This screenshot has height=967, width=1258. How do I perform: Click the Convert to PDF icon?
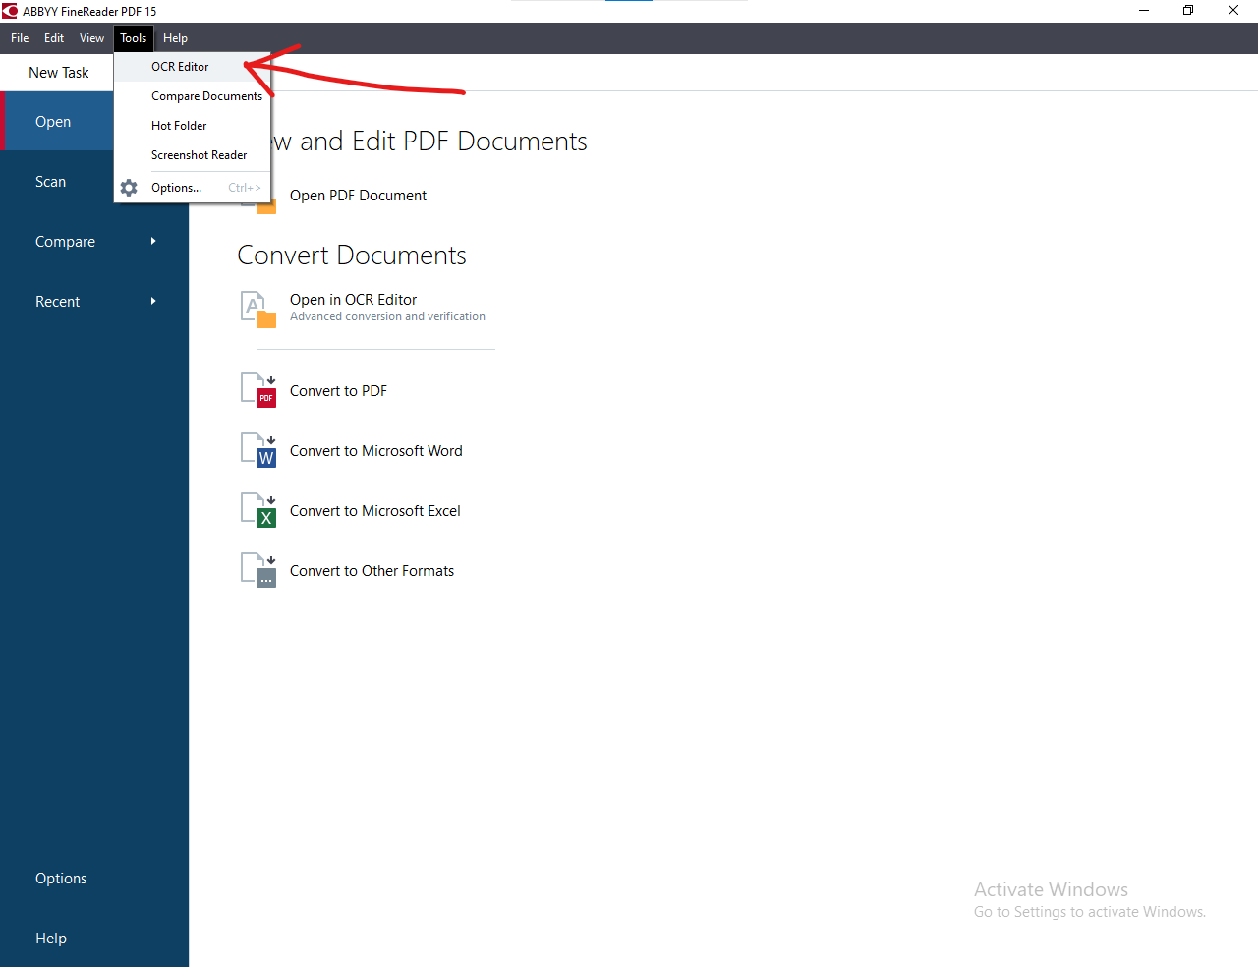click(258, 390)
